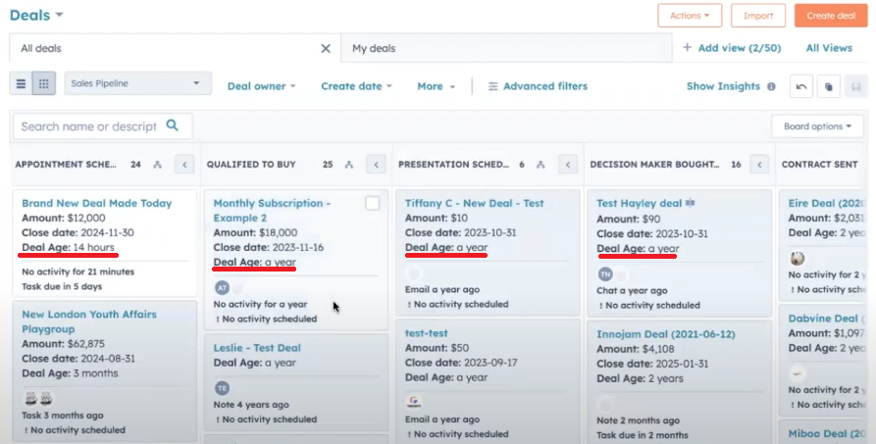Close the All deals tab
This screenshot has width=876, height=444.
326,48
